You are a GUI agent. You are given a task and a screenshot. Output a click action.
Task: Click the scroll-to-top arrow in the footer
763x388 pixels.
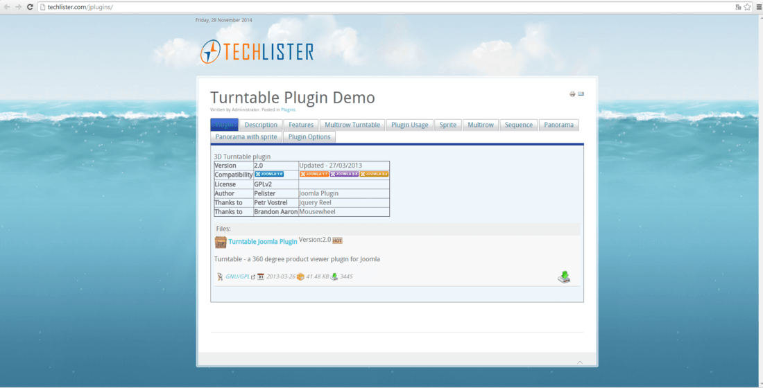click(x=580, y=362)
